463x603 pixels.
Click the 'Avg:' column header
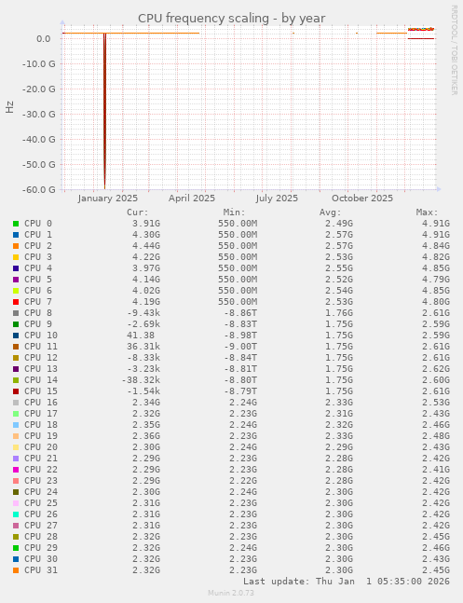point(331,212)
